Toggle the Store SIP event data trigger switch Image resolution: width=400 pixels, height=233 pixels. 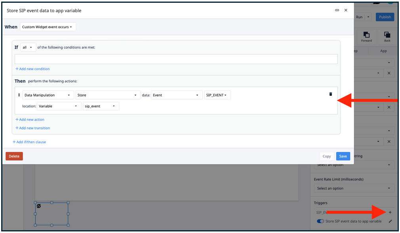pyautogui.click(x=320, y=221)
